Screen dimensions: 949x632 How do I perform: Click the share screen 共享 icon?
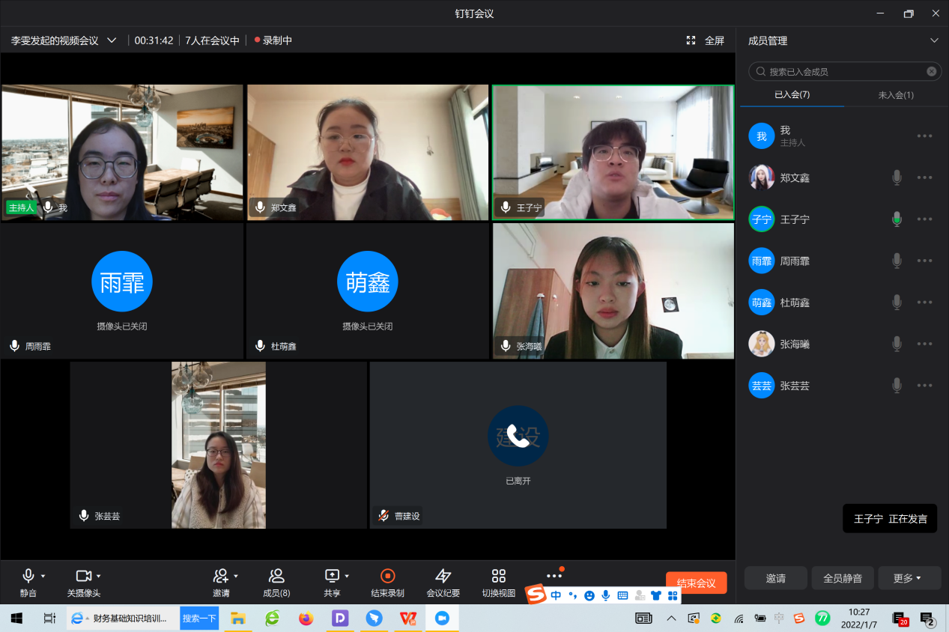[x=332, y=576]
